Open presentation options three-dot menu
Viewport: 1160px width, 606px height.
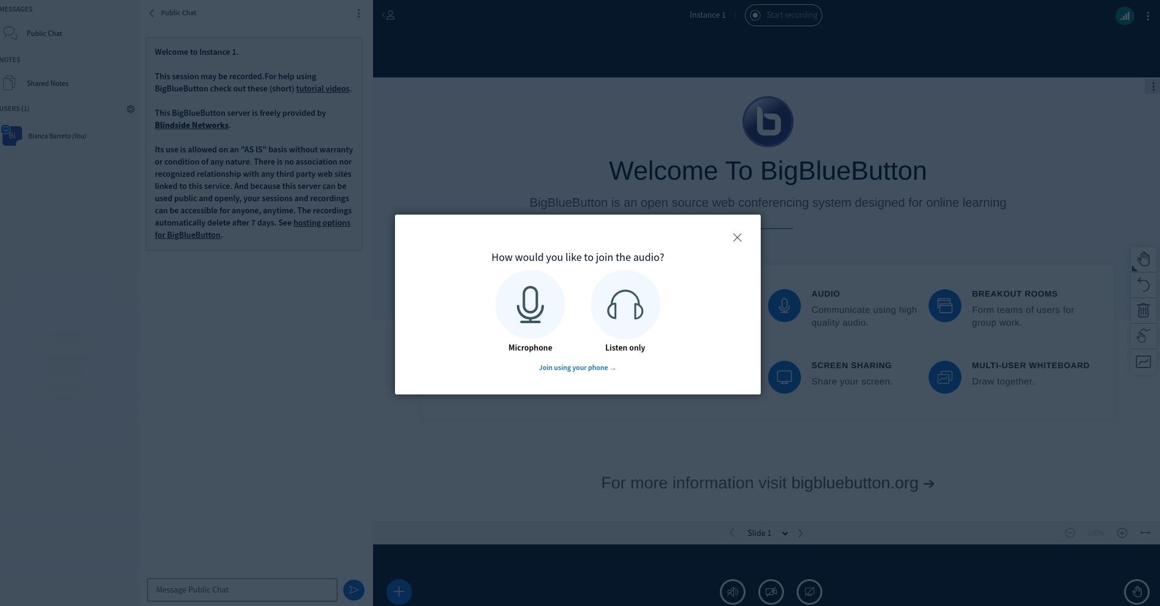1153,87
